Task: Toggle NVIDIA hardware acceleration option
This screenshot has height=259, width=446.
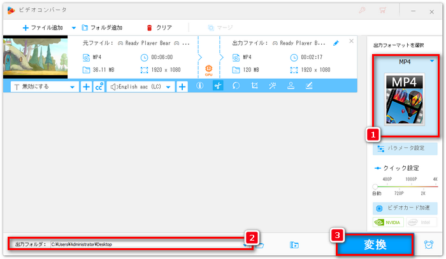Action: [x=388, y=223]
